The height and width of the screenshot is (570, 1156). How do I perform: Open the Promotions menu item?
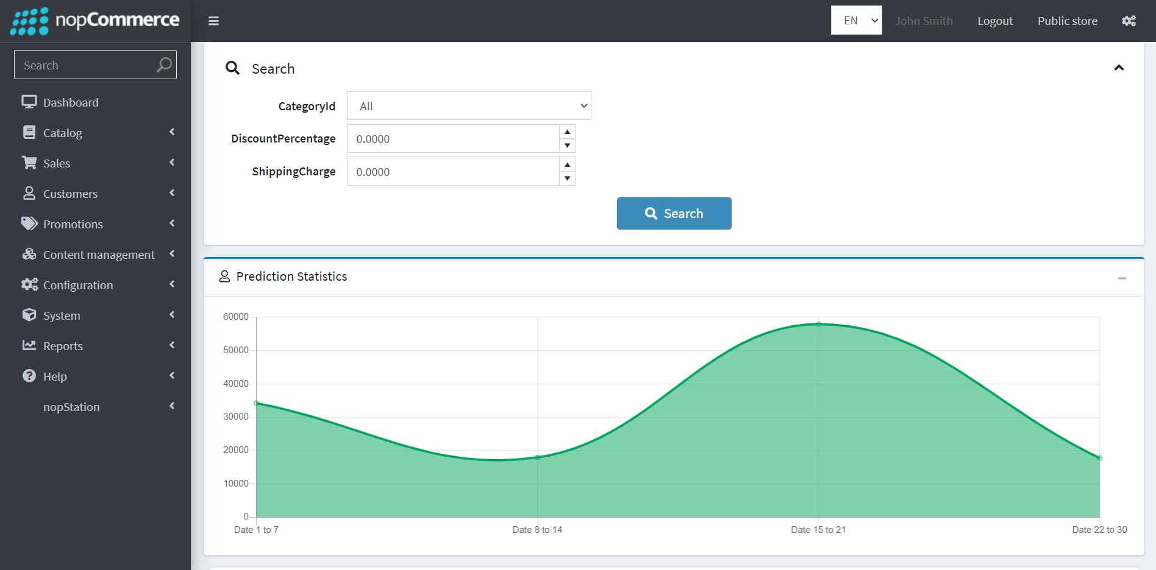pyautogui.click(x=95, y=224)
